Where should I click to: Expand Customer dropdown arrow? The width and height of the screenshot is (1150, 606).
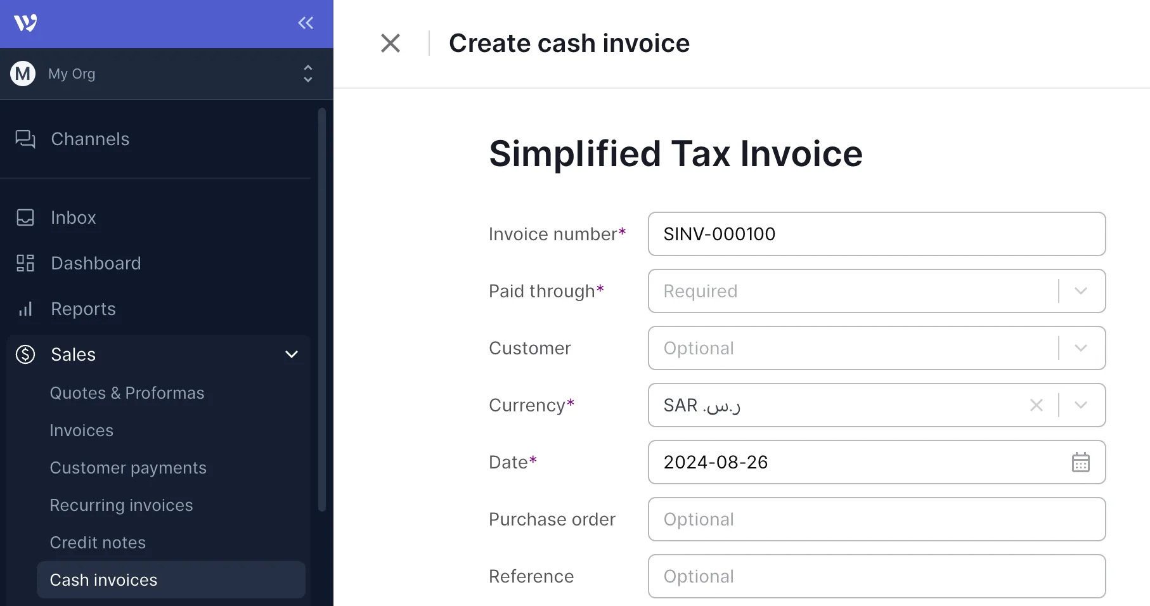point(1081,348)
